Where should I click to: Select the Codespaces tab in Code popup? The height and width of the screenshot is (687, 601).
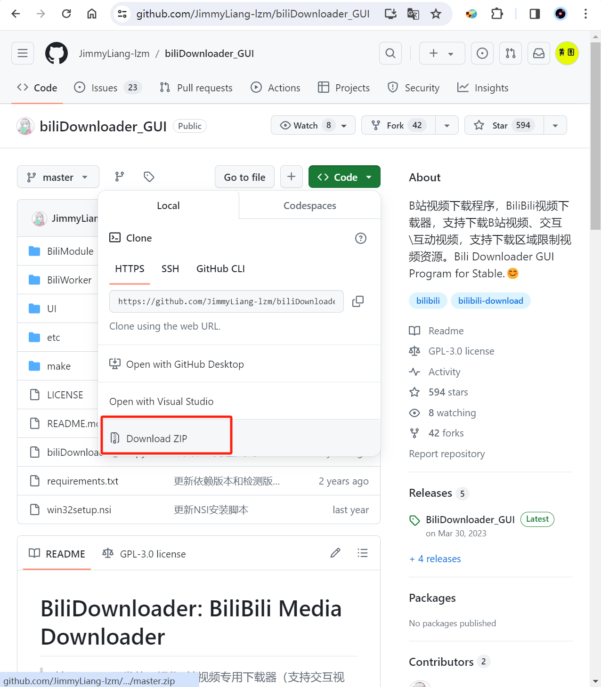click(x=310, y=205)
